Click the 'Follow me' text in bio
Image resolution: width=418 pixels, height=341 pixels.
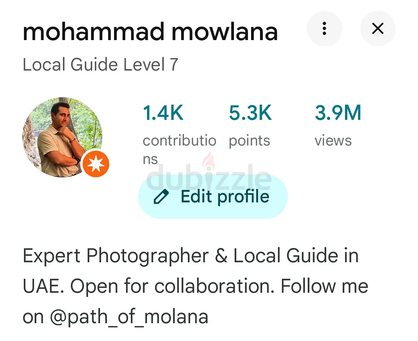pos(324,286)
